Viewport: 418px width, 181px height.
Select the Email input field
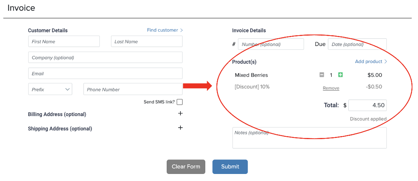tap(105, 73)
